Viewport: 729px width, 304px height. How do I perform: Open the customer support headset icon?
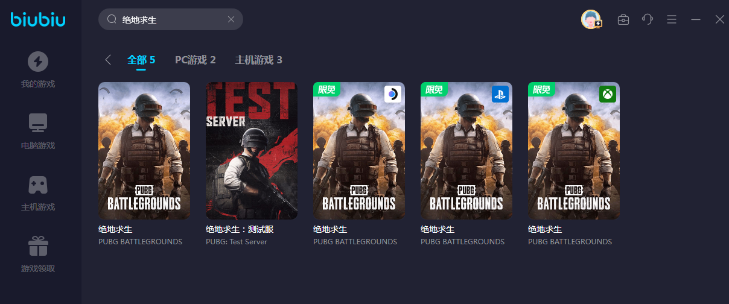click(648, 19)
